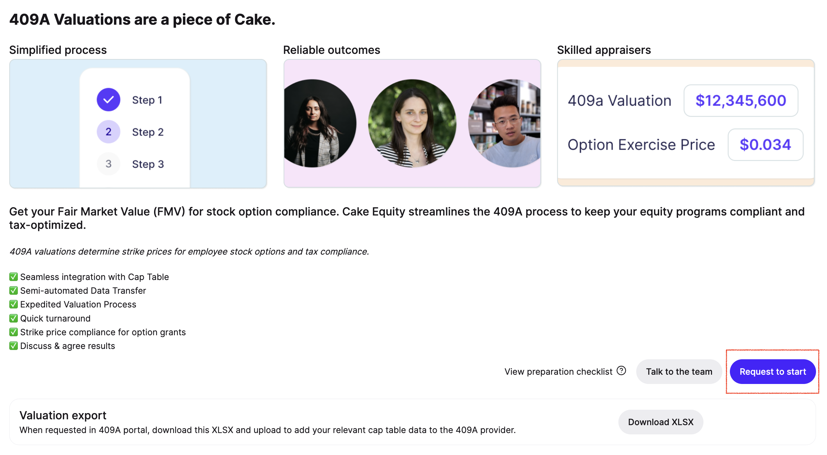The height and width of the screenshot is (455, 827).
Task: Click green check beside Semi-automated Data Transfer
Action: 13,290
